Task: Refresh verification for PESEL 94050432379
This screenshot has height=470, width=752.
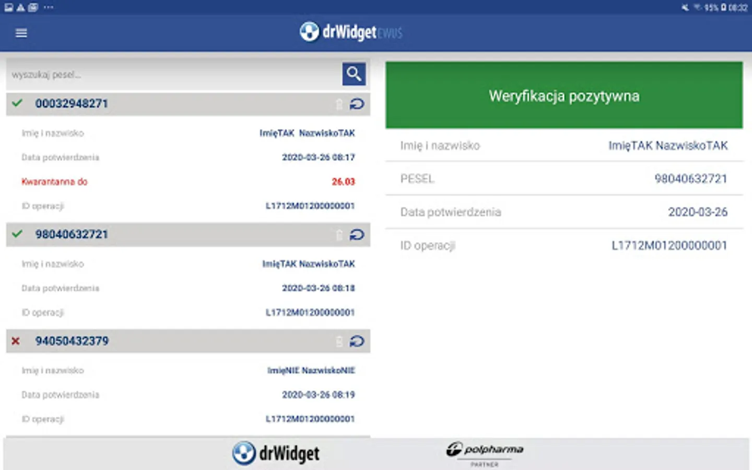Action: [x=357, y=341]
